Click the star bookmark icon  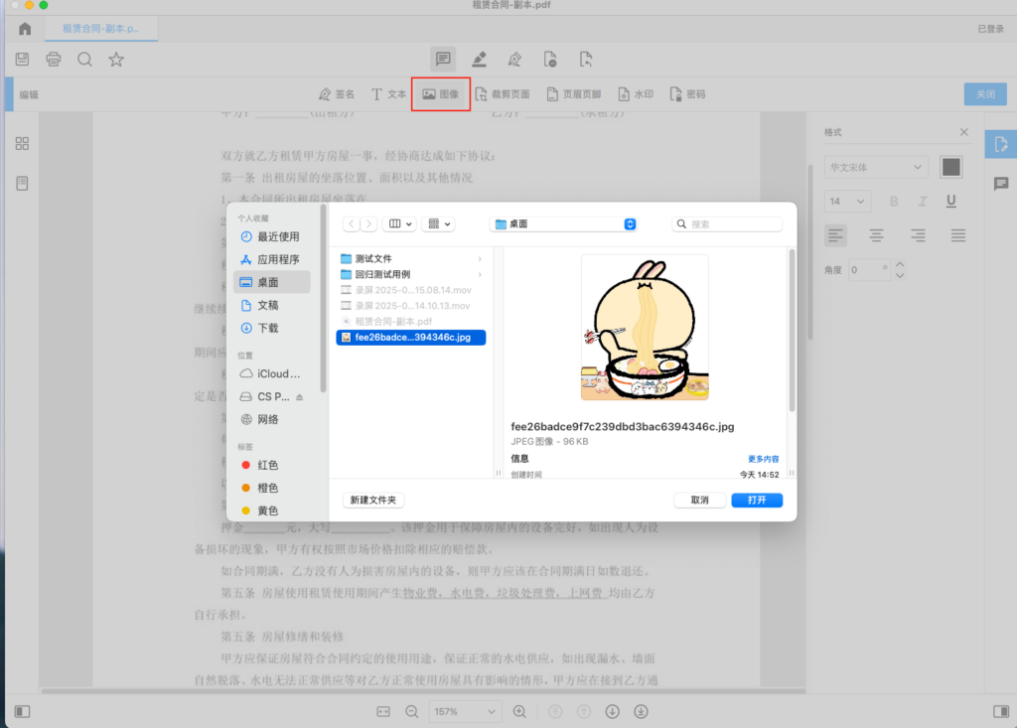(116, 60)
